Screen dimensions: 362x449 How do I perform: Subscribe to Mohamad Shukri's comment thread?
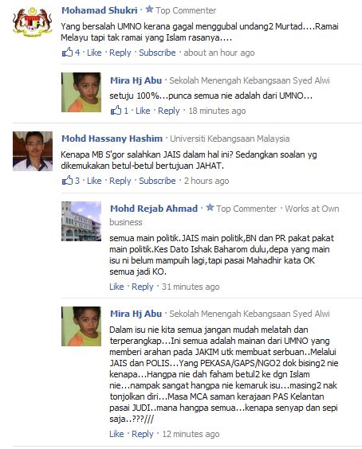pyautogui.click(x=157, y=53)
